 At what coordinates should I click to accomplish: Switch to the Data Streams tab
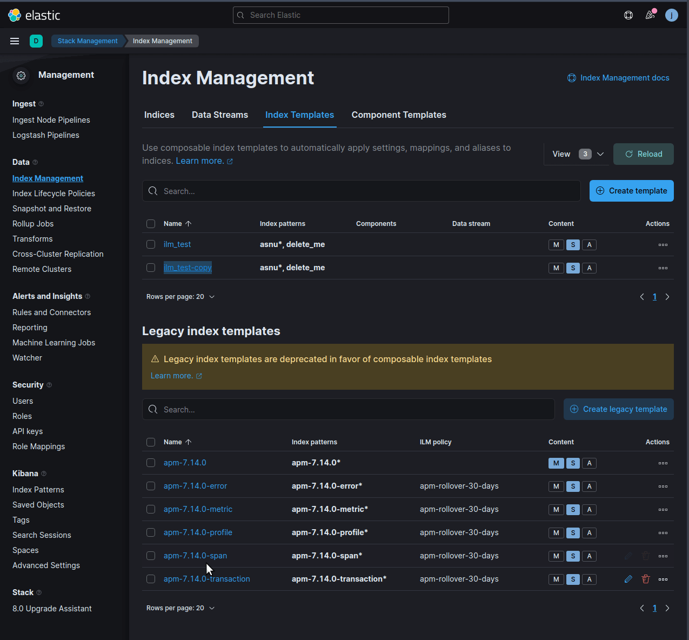point(219,115)
